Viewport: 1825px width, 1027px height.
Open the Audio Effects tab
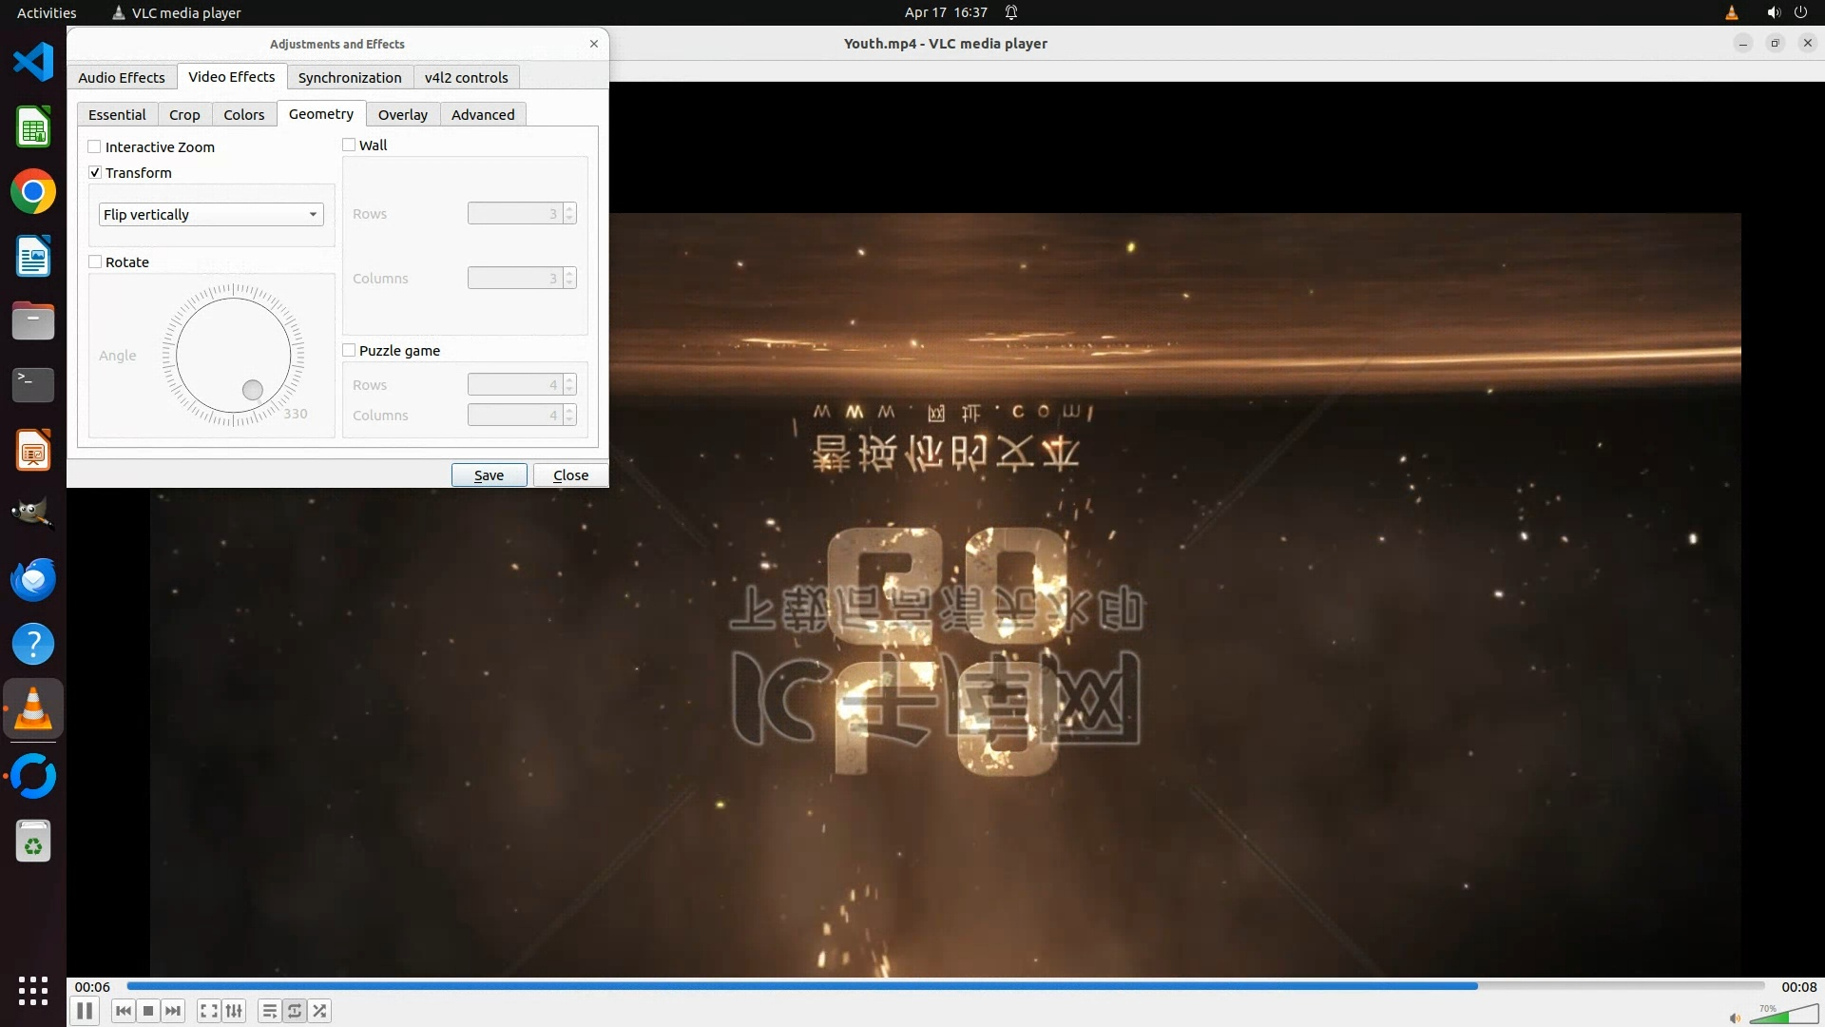pyautogui.click(x=122, y=77)
